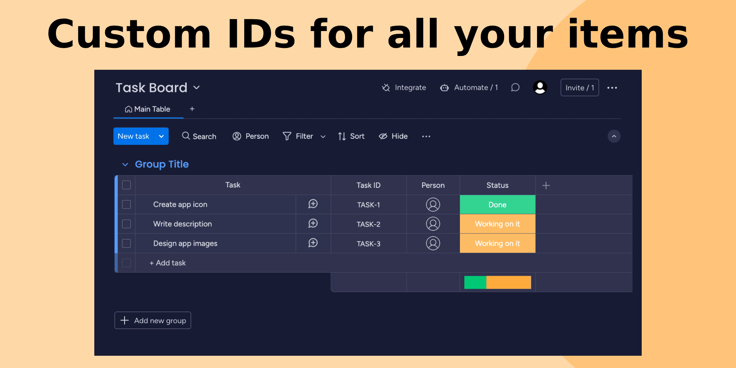Click the home icon on Main Table
Image resolution: width=736 pixels, height=368 pixels.
pyautogui.click(x=128, y=109)
